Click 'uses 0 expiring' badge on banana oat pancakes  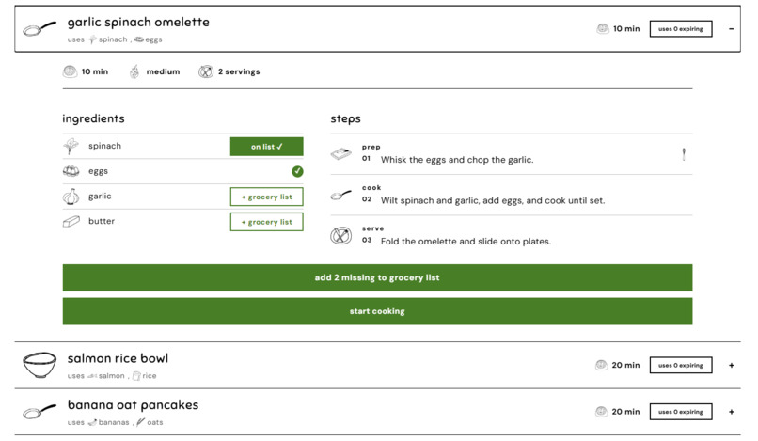[x=681, y=412]
